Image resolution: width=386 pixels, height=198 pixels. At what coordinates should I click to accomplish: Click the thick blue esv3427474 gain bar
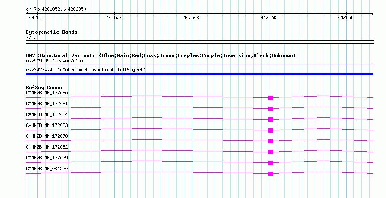[200, 74]
